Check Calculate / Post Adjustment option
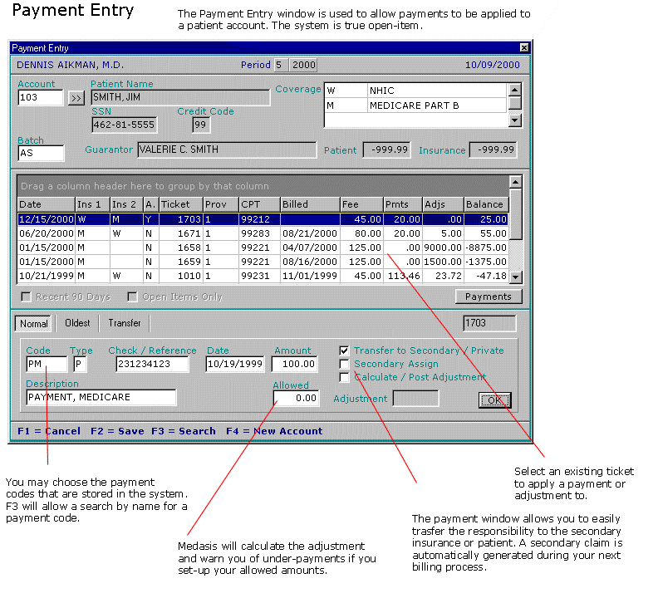Screen dimensions: 658x598 pos(344,377)
